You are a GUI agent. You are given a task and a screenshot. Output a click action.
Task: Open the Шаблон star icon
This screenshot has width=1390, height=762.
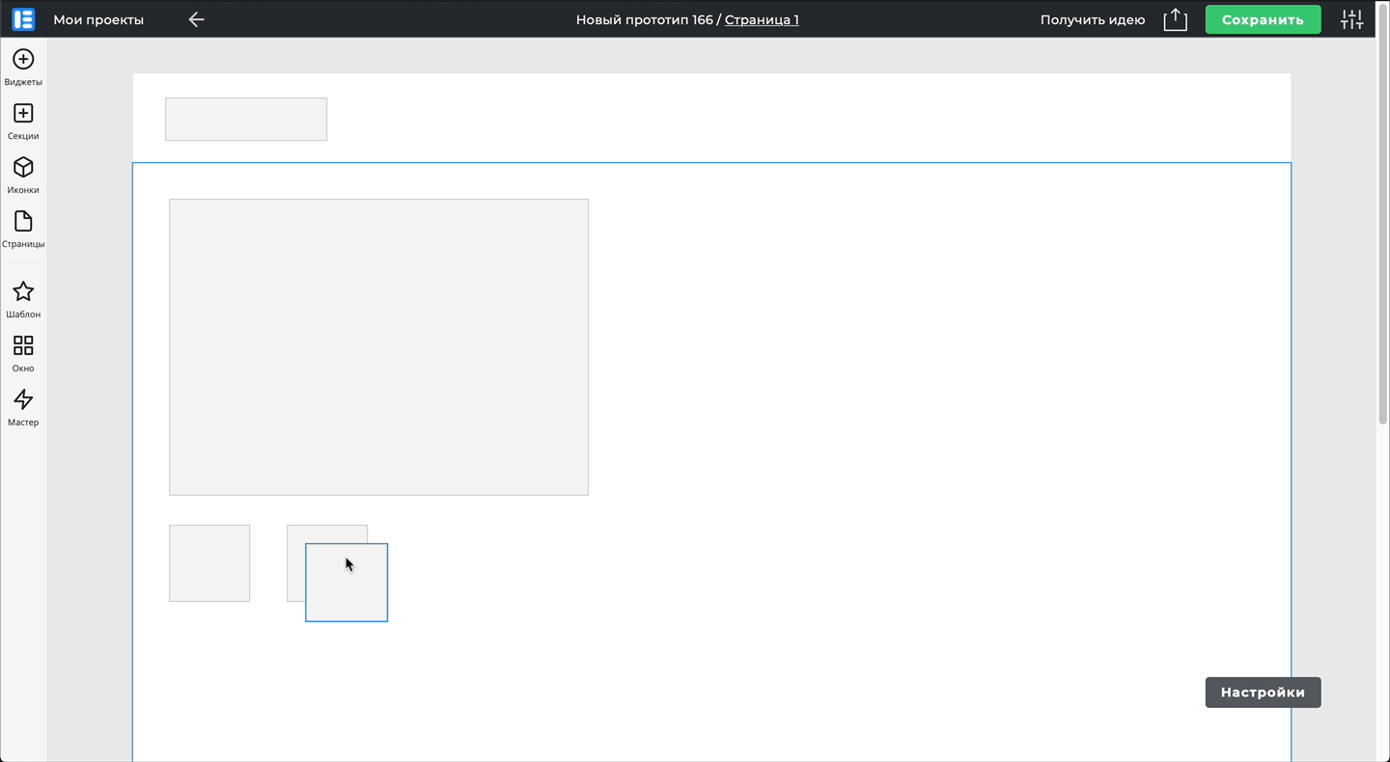pyautogui.click(x=23, y=300)
